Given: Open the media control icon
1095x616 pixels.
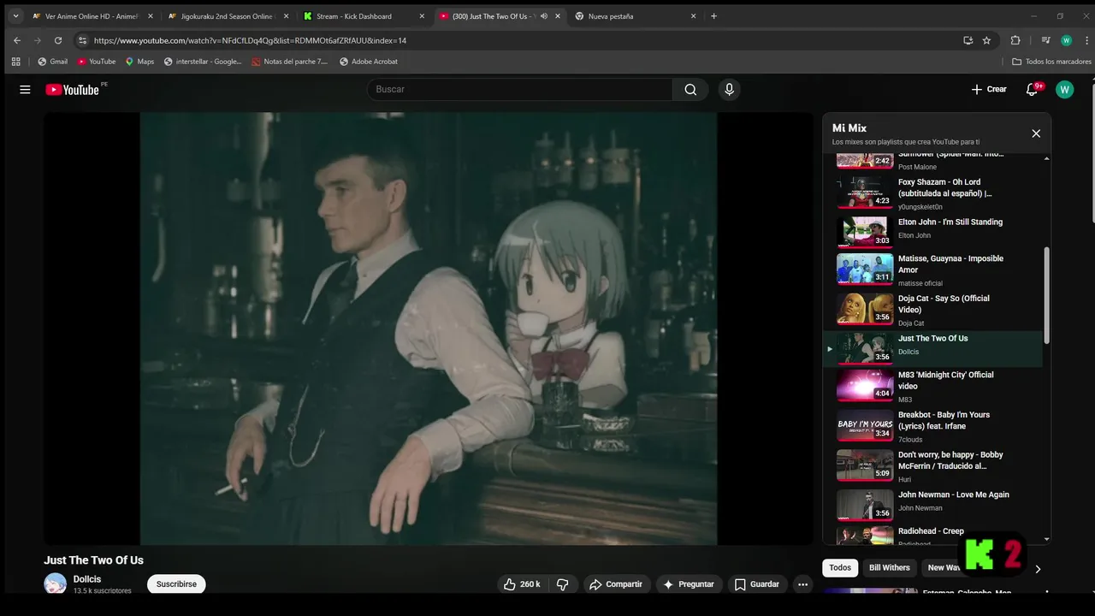Looking at the screenshot, I should tap(1045, 40).
